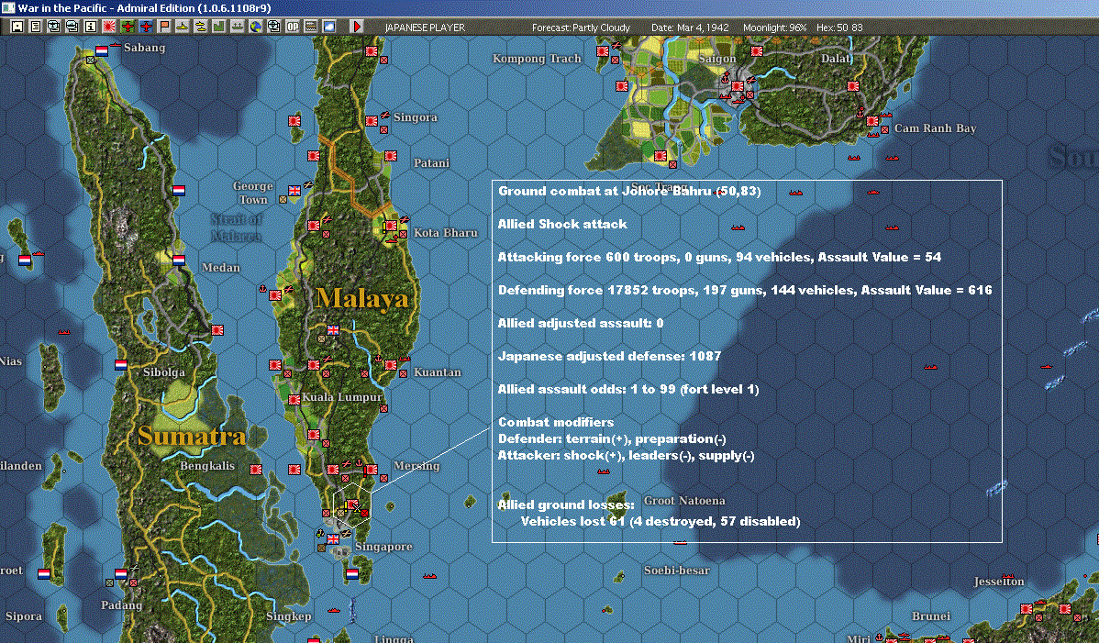Click the highlighted Johore Bahru hex
The width and height of the screenshot is (1099, 643).
tap(352, 504)
